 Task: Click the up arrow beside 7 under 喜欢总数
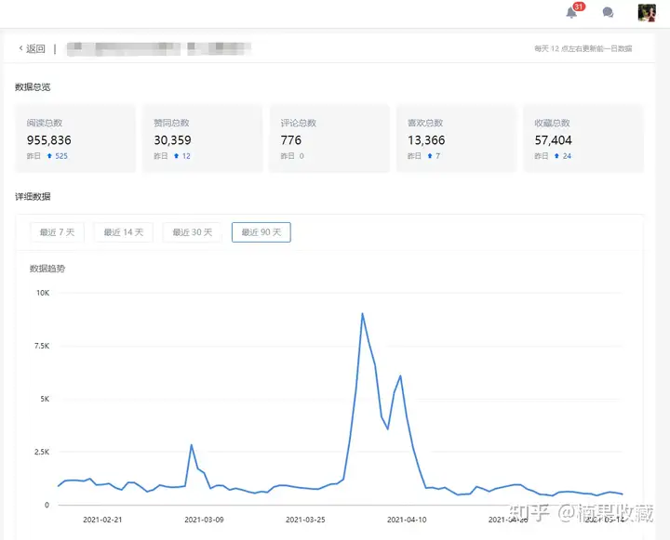[x=430, y=156]
